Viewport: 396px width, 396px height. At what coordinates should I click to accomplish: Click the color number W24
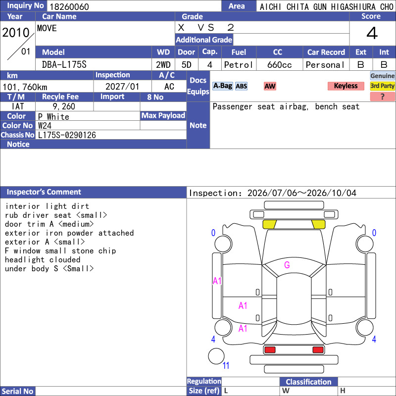pos(45,126)
